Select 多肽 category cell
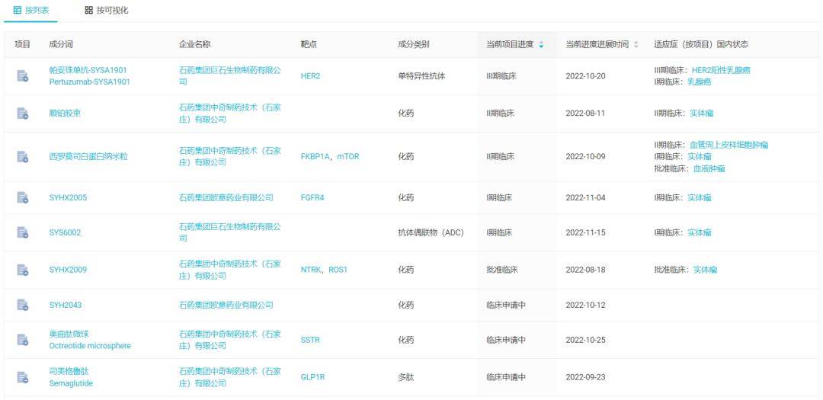 406,377
